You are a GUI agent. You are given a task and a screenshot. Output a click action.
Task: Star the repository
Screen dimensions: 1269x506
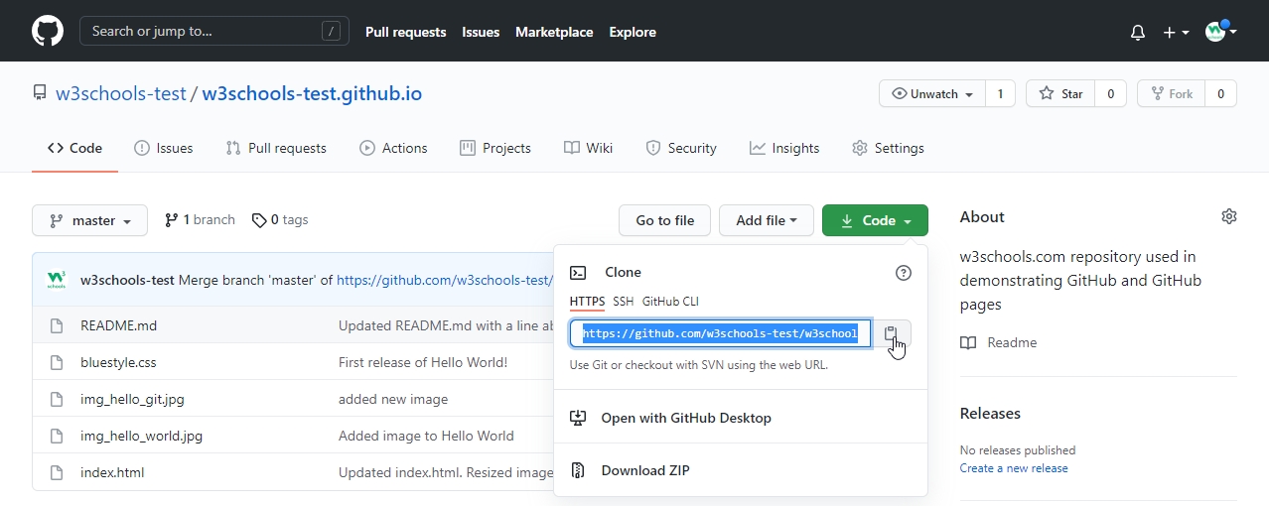(1060, 94)
